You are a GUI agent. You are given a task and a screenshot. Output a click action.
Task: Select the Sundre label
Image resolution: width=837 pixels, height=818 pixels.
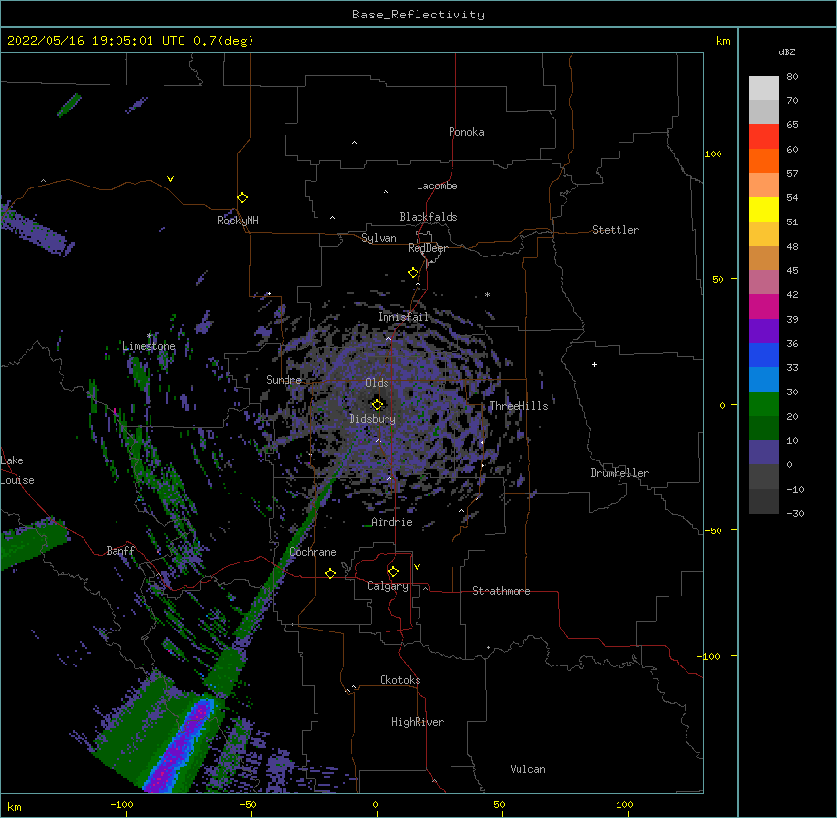coord(284,380)
